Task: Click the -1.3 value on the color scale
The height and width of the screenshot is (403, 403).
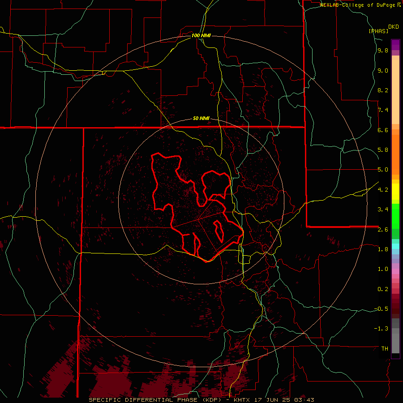Action: (381, 329)
